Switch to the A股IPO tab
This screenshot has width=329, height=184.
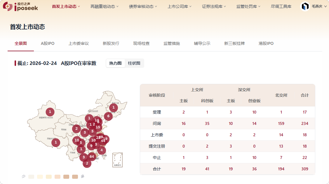[48, 43]
